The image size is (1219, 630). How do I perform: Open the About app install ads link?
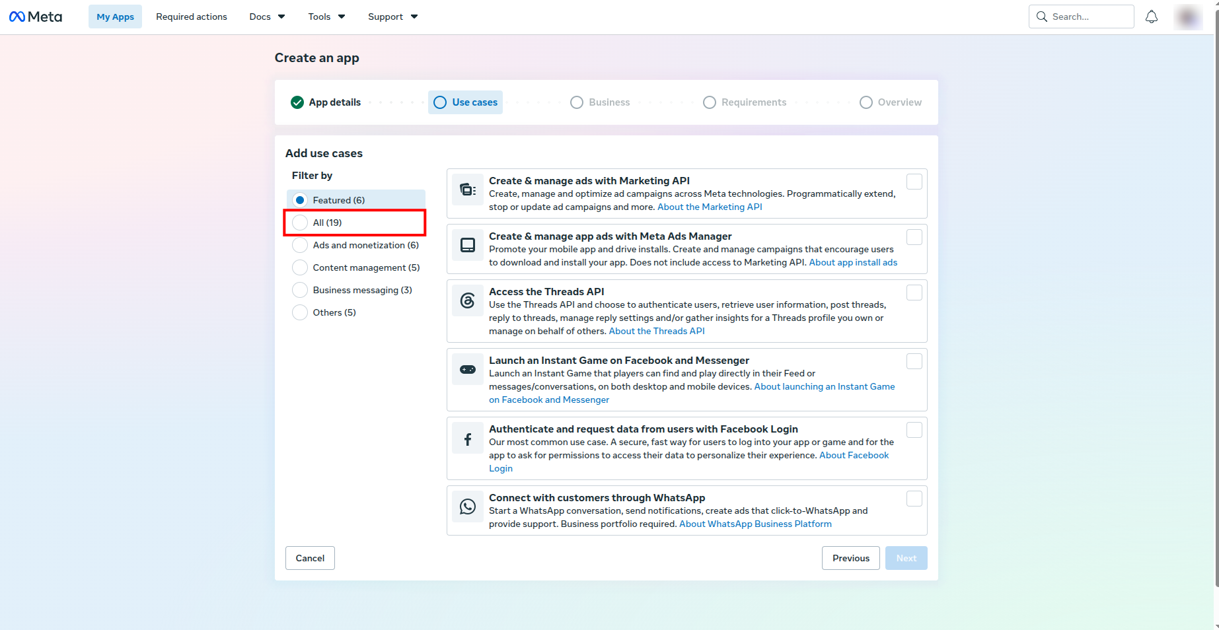pyautogui.click(x=853, y=262)
